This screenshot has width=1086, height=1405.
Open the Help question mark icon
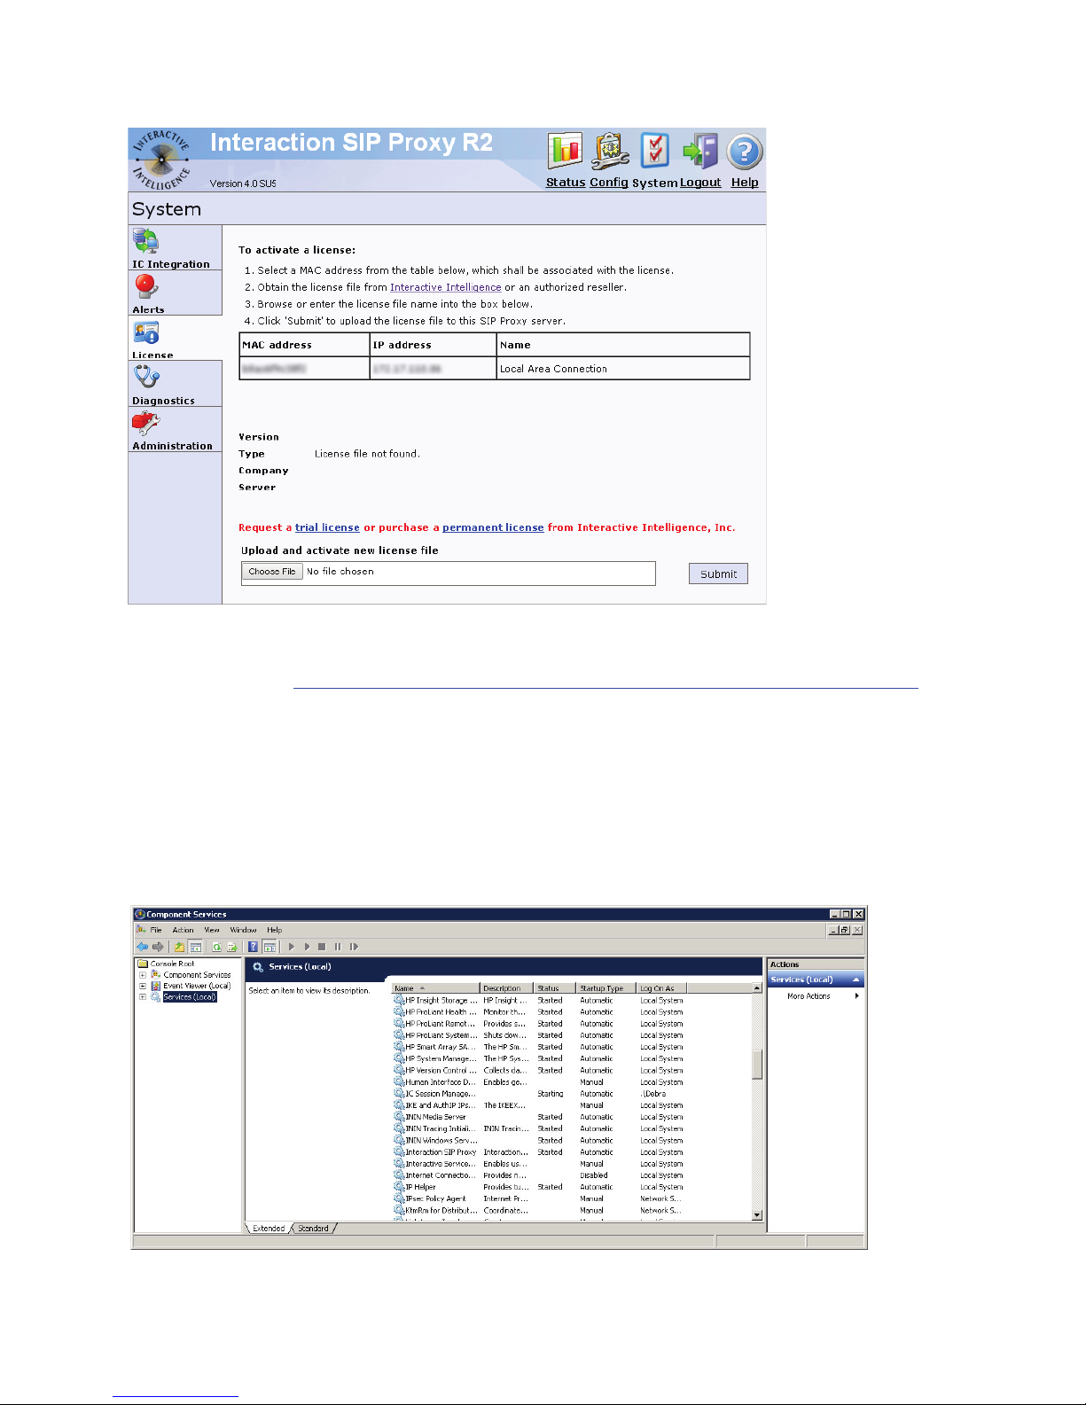coord(745,152)
